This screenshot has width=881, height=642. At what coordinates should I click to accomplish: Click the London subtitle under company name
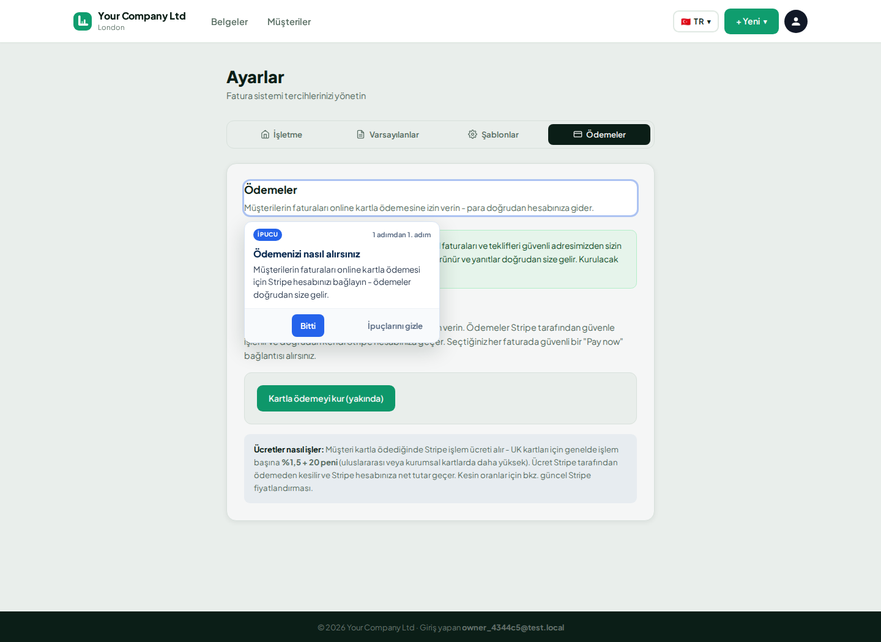111,28
